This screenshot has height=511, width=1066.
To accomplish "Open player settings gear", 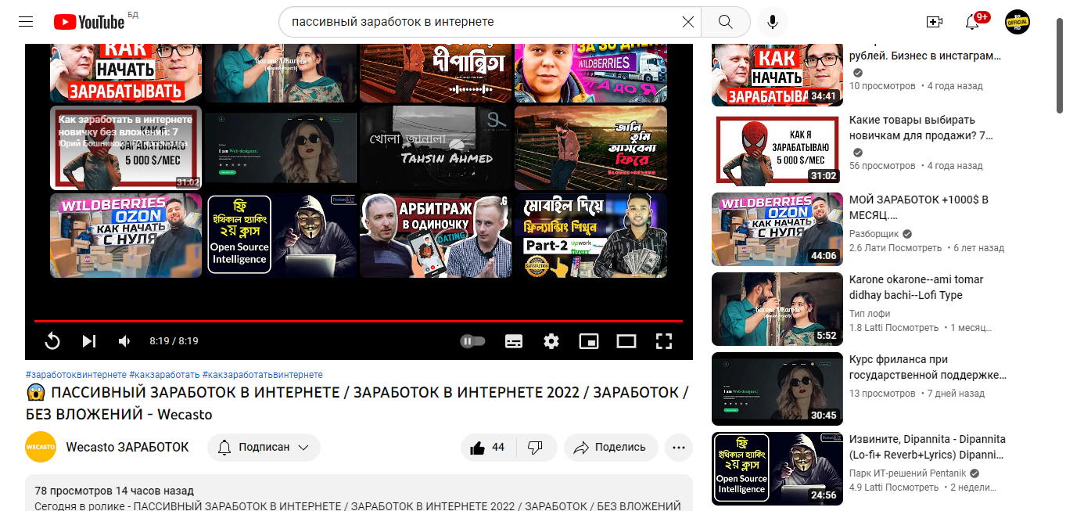I will click(x=551, y=341).
